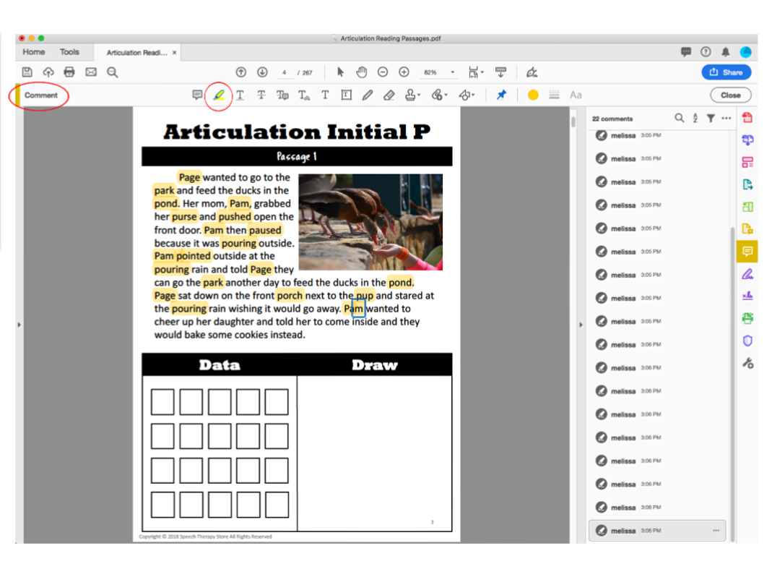Switch to the Tools tab
The width and height of the screenshot is (772, 577).
[x=69, y=52]
